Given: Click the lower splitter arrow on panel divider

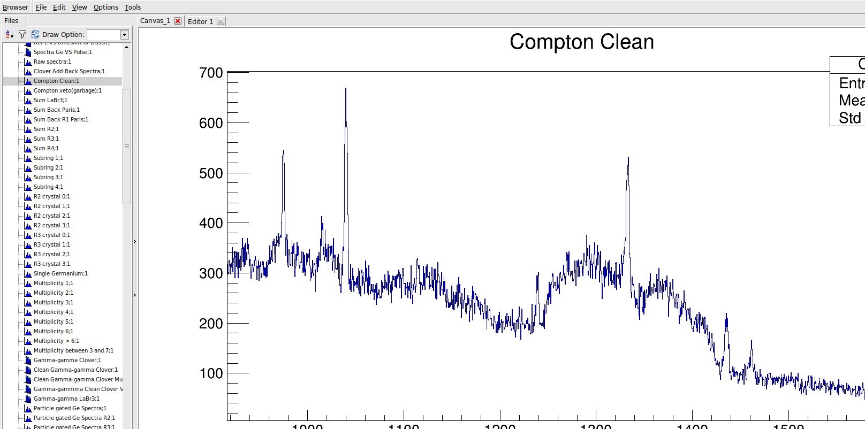Looking at the screenshot, I should click(x=134, y=295).
